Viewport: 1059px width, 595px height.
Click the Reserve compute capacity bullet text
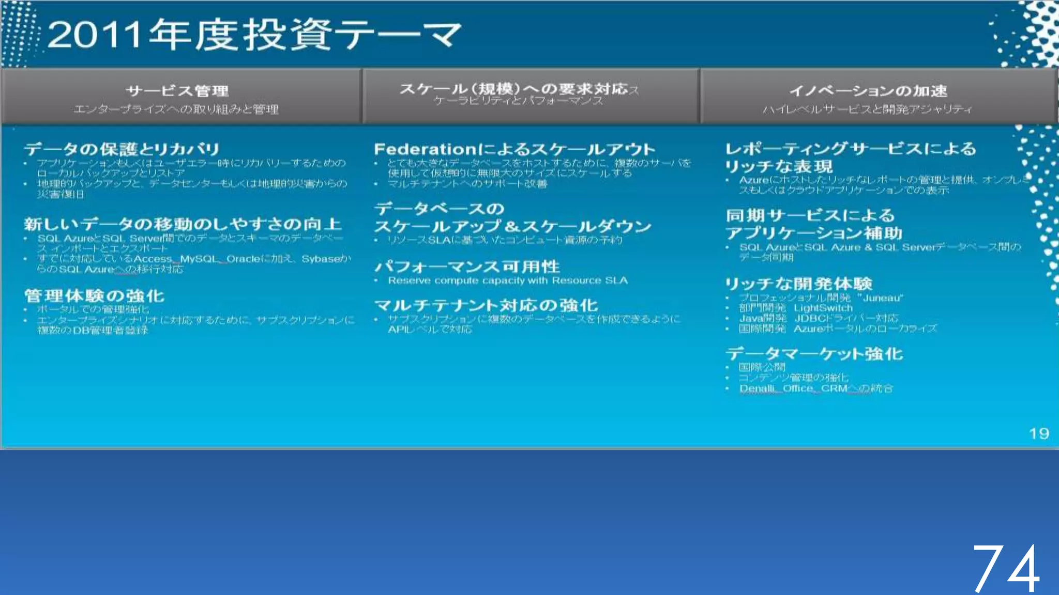[x=507, y=280]
